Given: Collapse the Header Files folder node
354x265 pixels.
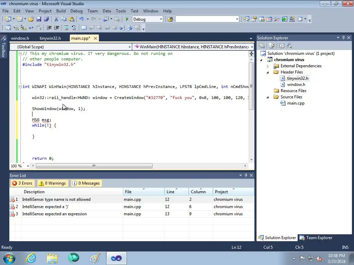Looking at the screenshot, I should 268,72.
